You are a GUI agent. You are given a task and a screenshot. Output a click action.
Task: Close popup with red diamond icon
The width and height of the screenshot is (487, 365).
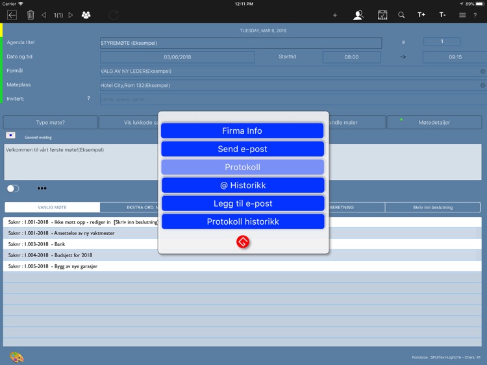[243, 242]
